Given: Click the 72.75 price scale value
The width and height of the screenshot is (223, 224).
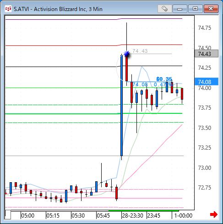Looking at the screenshot, I should coord(204,188).
